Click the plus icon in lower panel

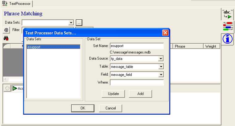coord(7,89)
